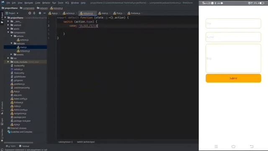Open the Window menu

click(75, 3)
